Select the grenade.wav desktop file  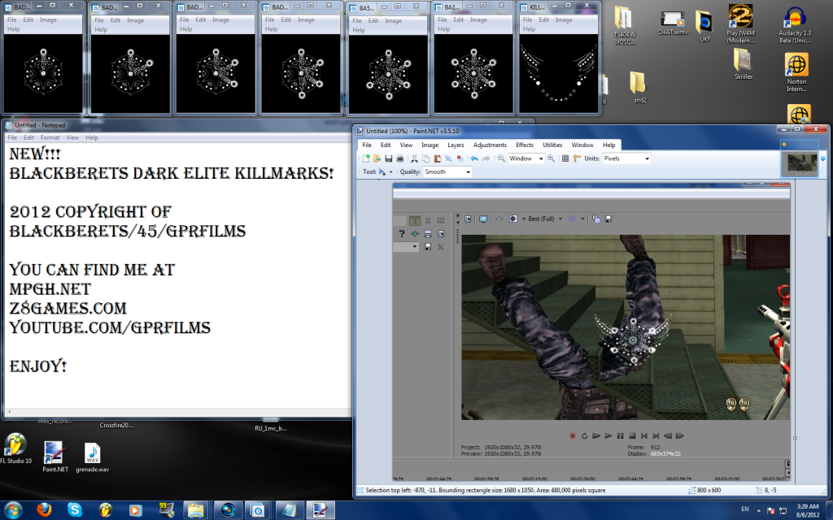point(93,456)
